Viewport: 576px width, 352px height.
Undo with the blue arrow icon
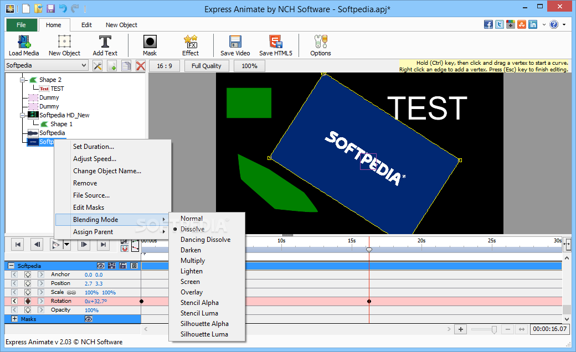(63, 8)
